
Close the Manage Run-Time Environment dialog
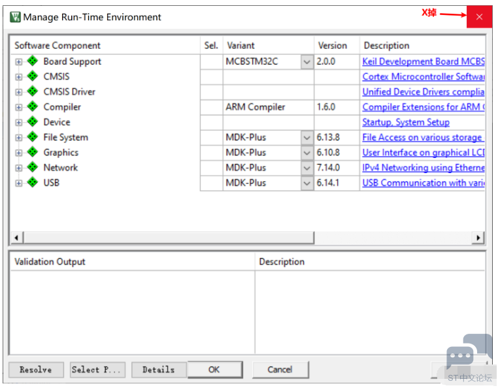pyautogui.click(x=479, y=17)
